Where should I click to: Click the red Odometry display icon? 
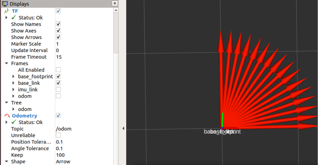(x=7, y=116)
